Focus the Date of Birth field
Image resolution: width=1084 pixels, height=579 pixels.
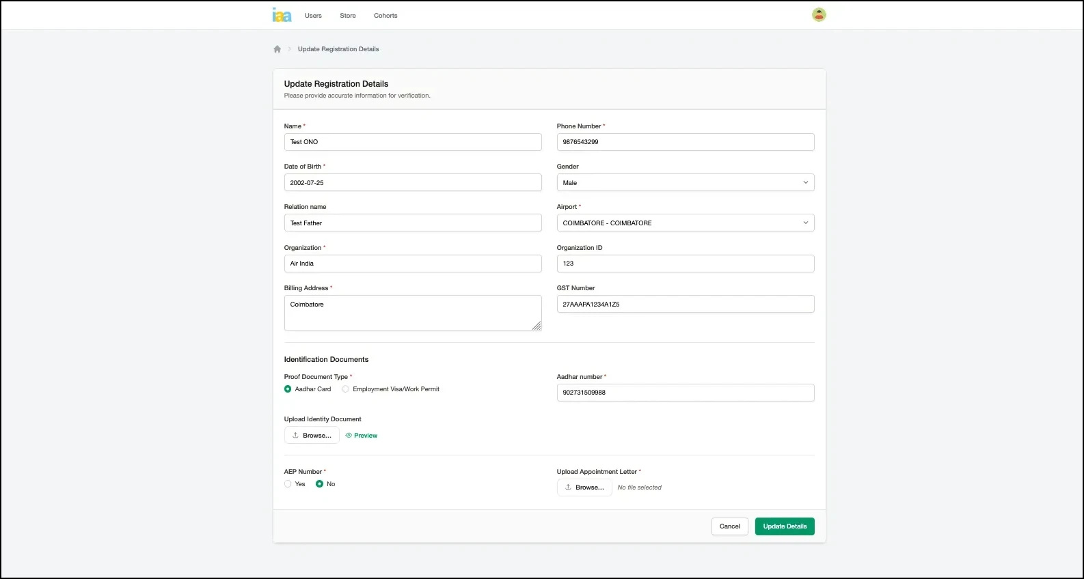413,183
